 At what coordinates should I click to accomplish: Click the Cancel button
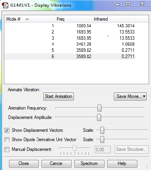tap(56, 163)
